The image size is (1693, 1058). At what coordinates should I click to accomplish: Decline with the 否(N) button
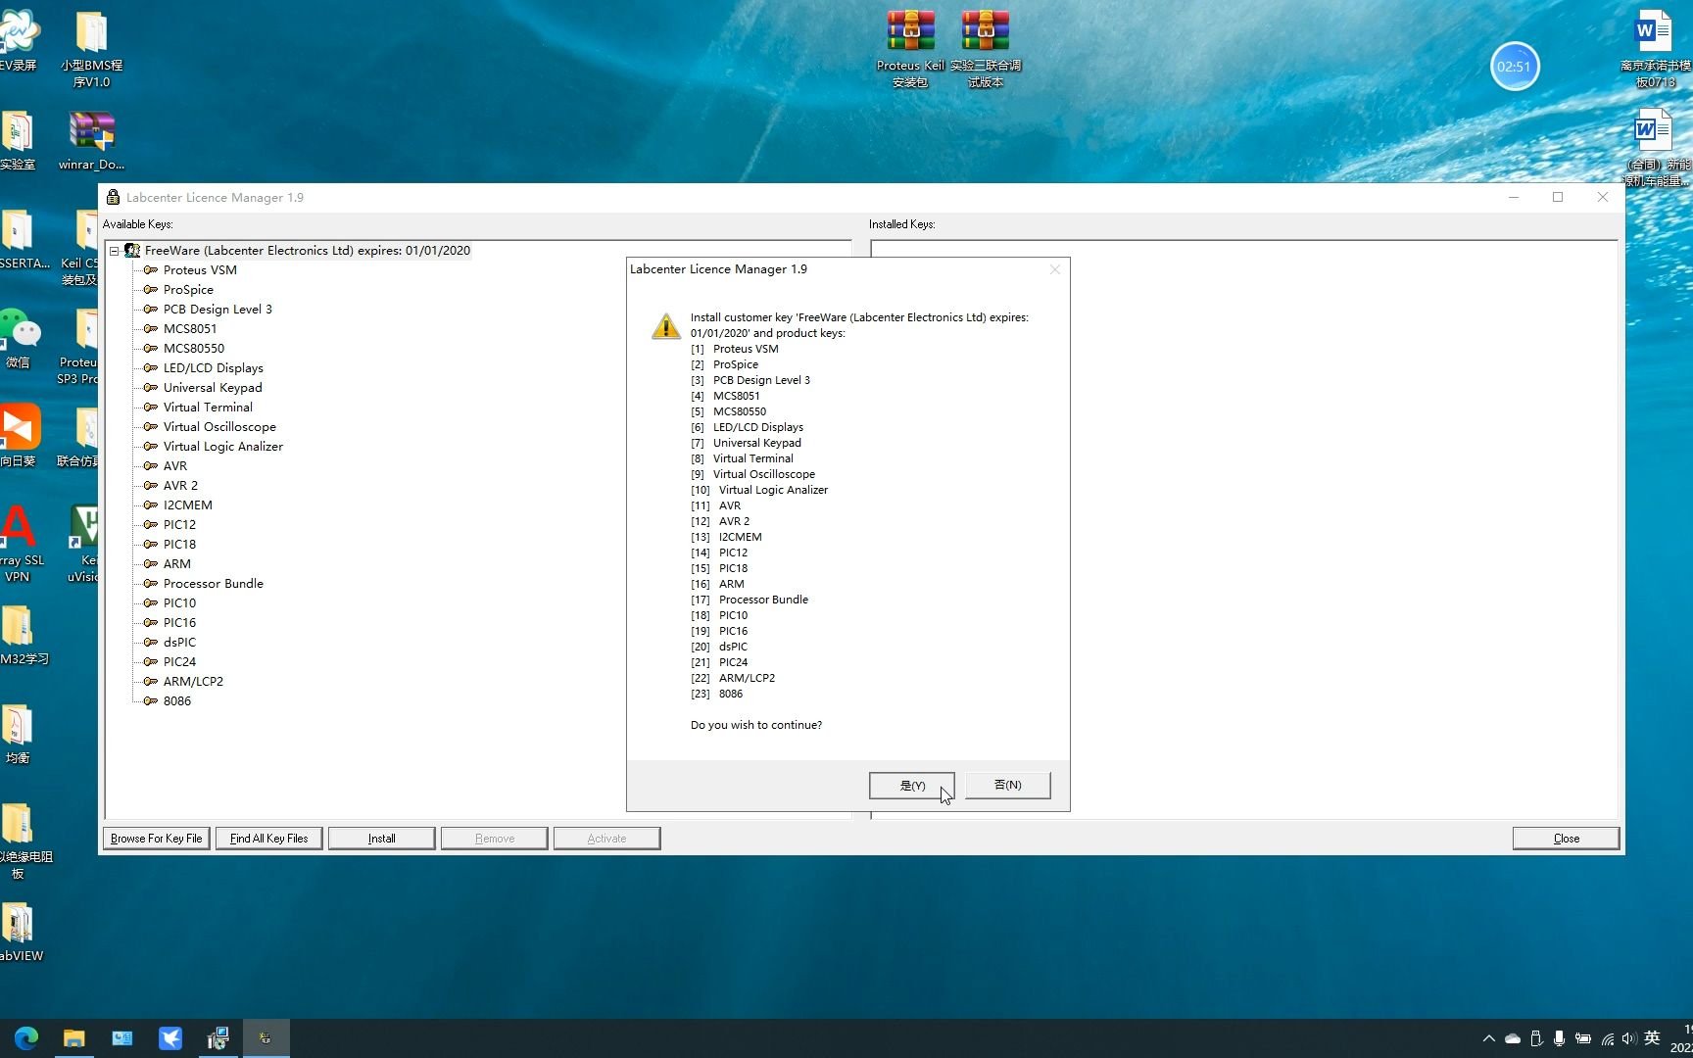[x=1007, y=785]
